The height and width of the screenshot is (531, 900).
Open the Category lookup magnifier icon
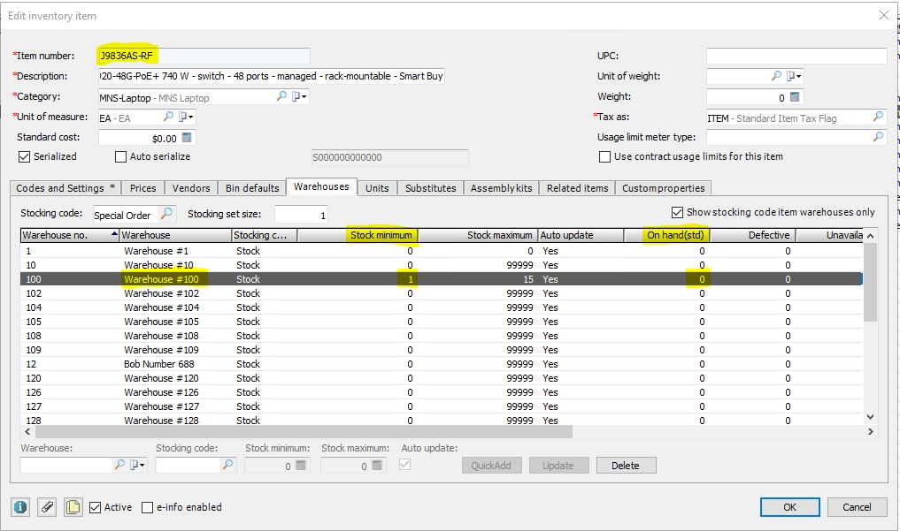(281, 96)
